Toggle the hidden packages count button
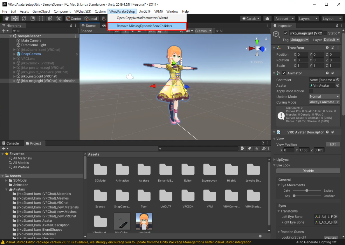This screenshot has height=245, width=345. tap(265, 148)
